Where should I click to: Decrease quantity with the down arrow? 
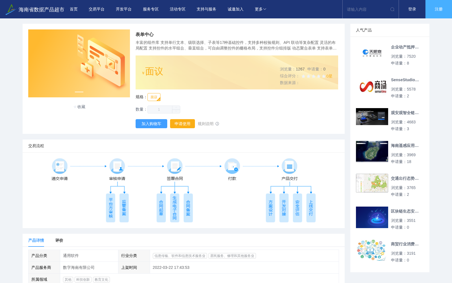tap(176, 112)
